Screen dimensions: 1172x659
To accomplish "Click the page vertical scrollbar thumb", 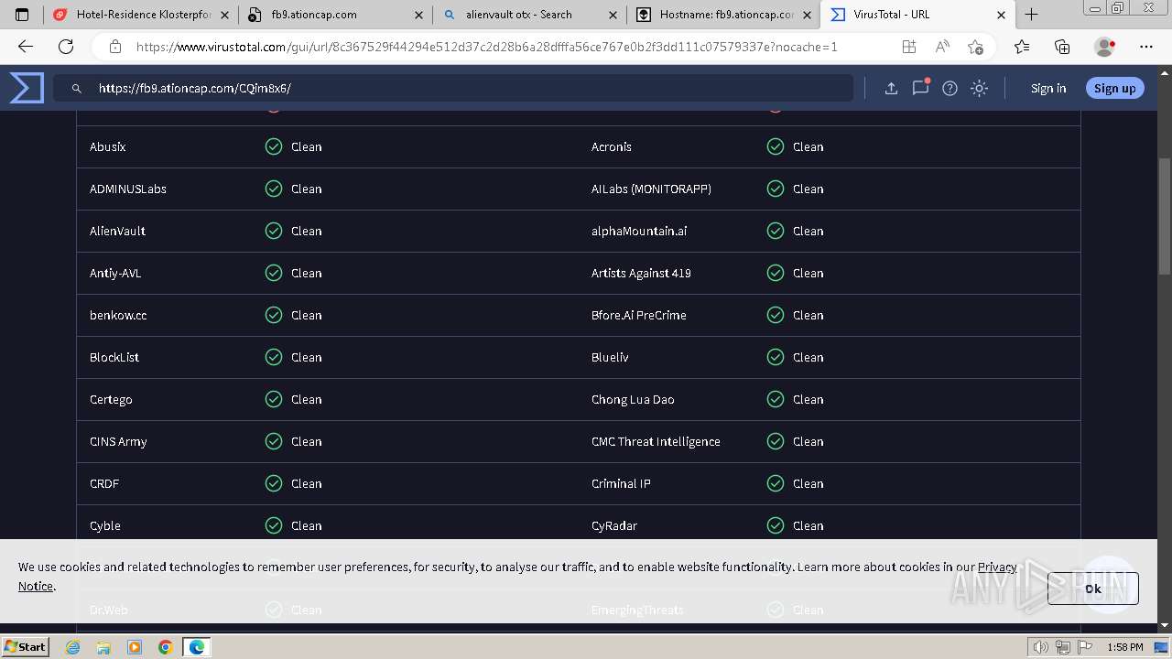I will [1165, 216].
